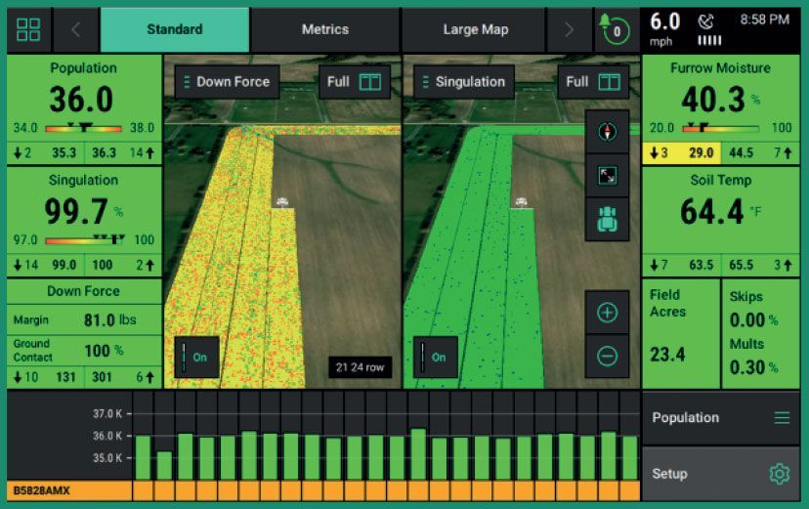Toggle the Singulation map On switch
809x509 pixels.
point(434,357)
